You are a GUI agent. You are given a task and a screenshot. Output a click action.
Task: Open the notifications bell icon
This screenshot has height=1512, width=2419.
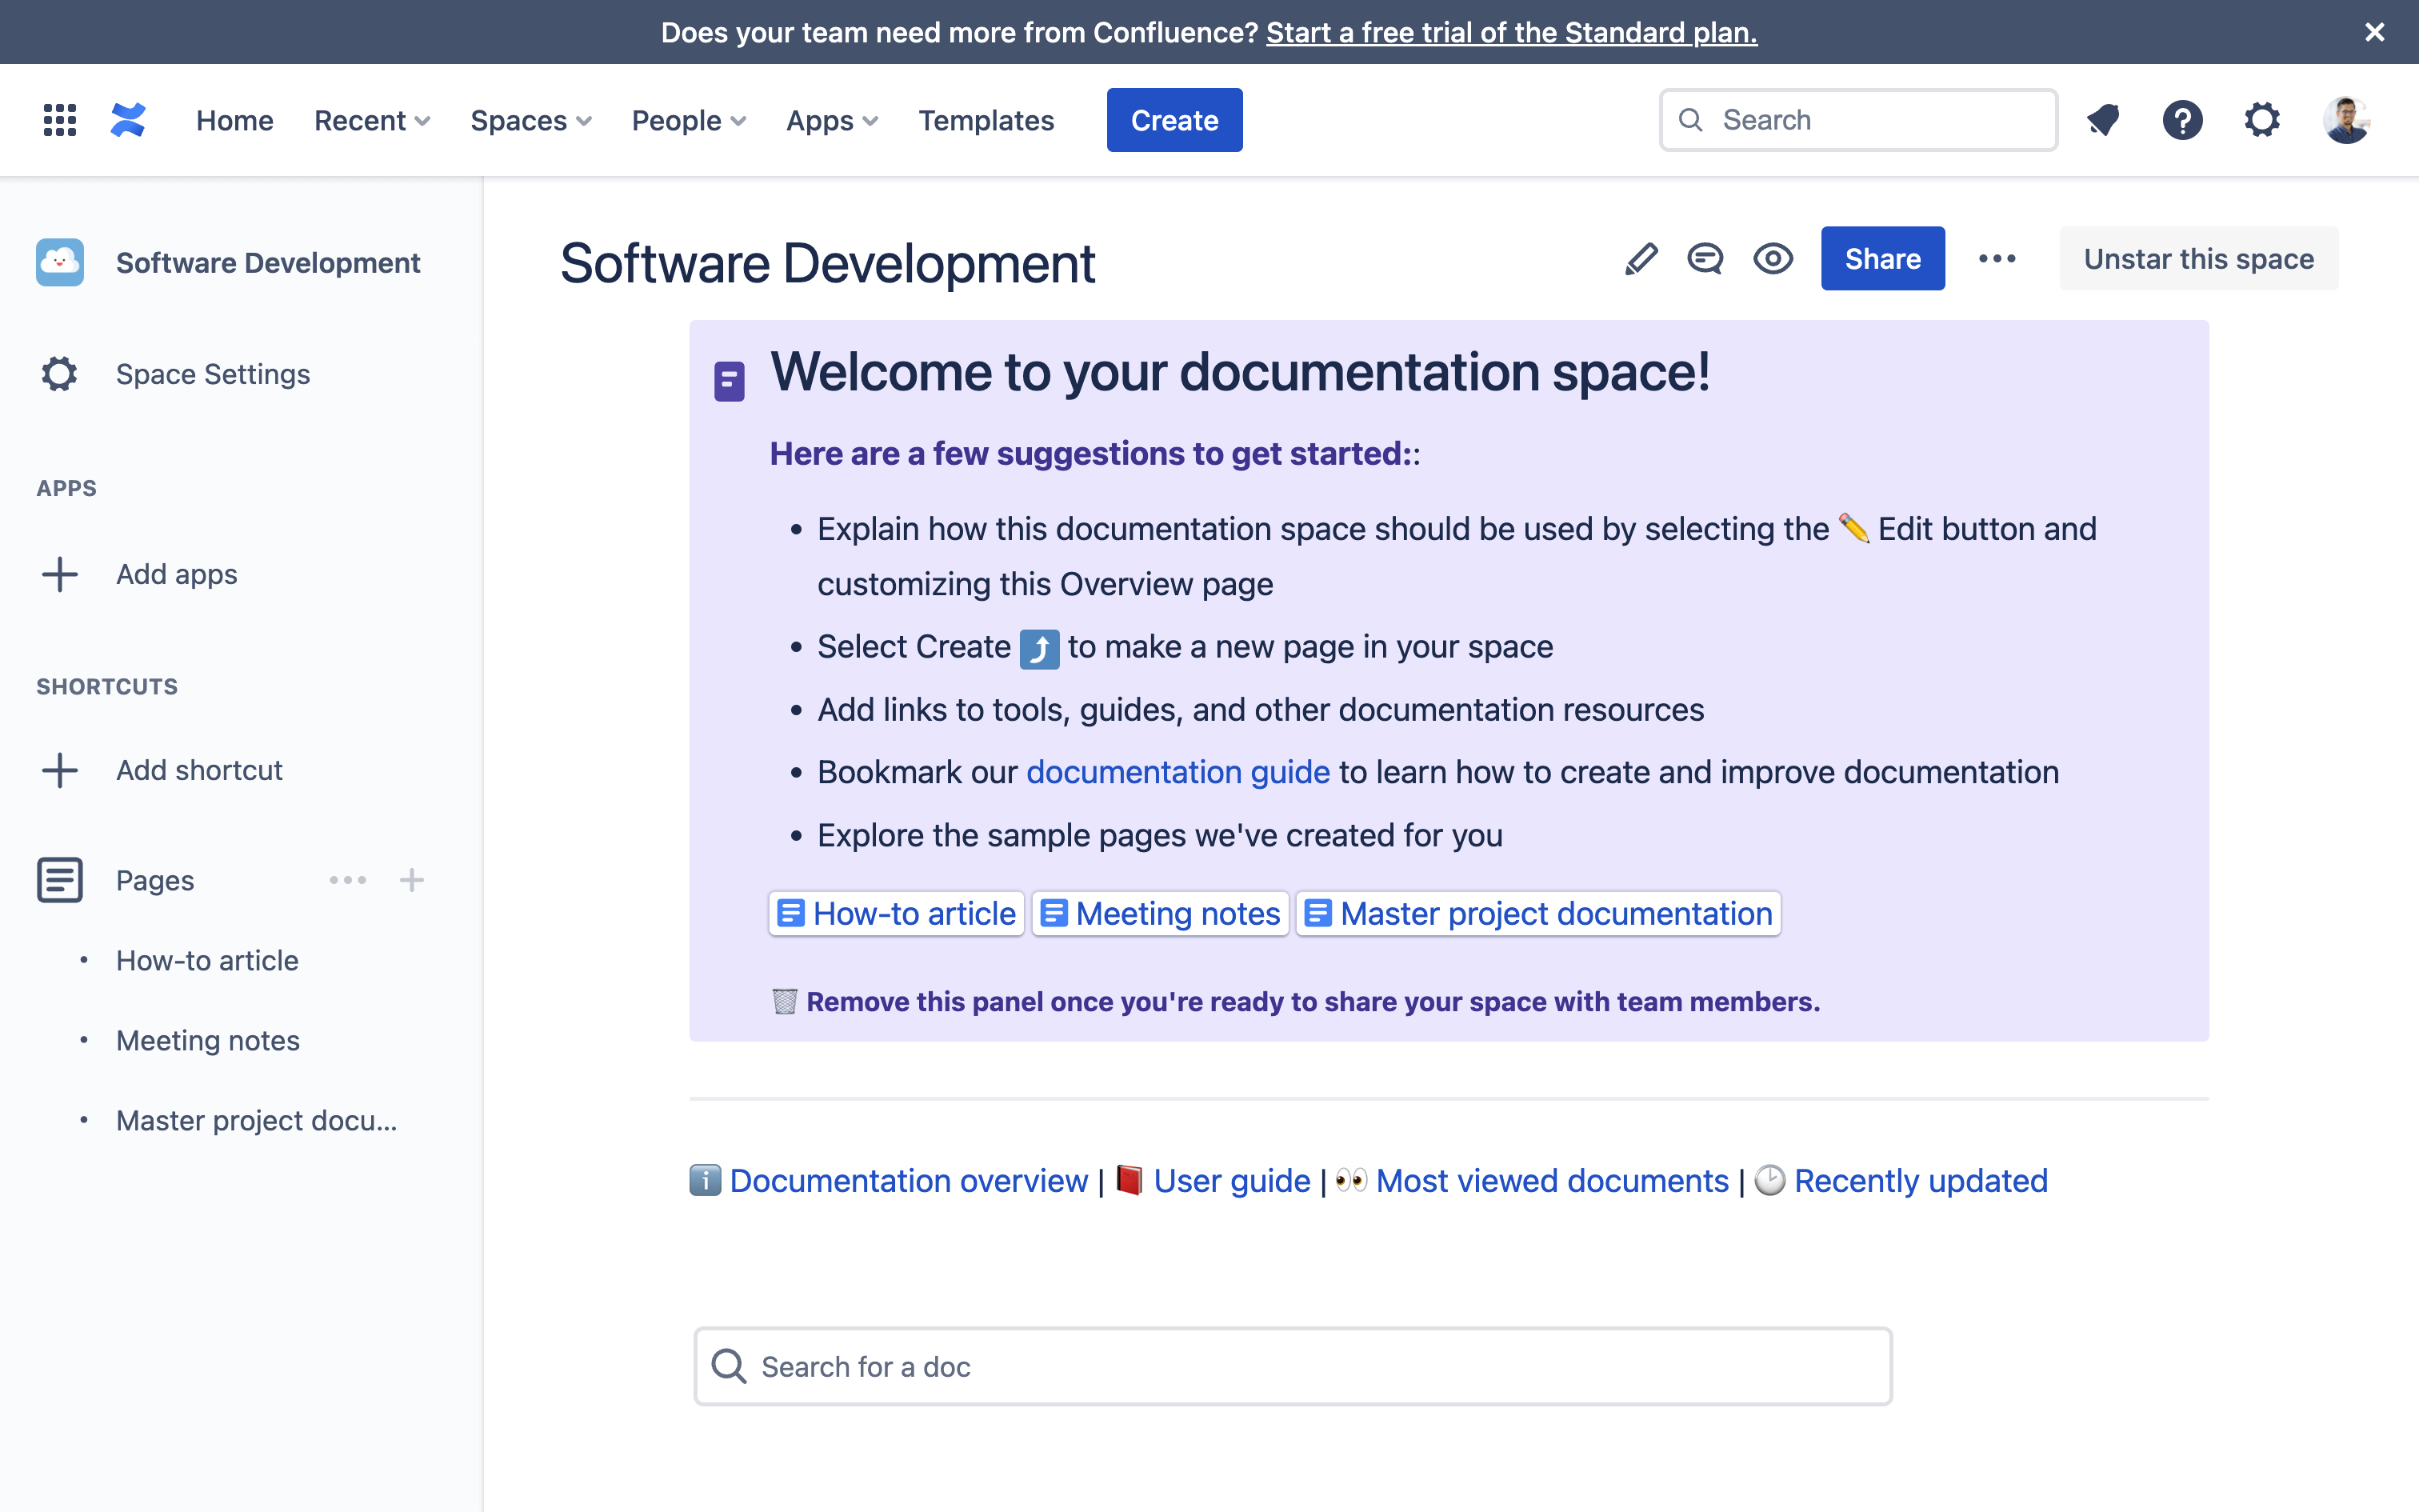tap(2103, 120)
